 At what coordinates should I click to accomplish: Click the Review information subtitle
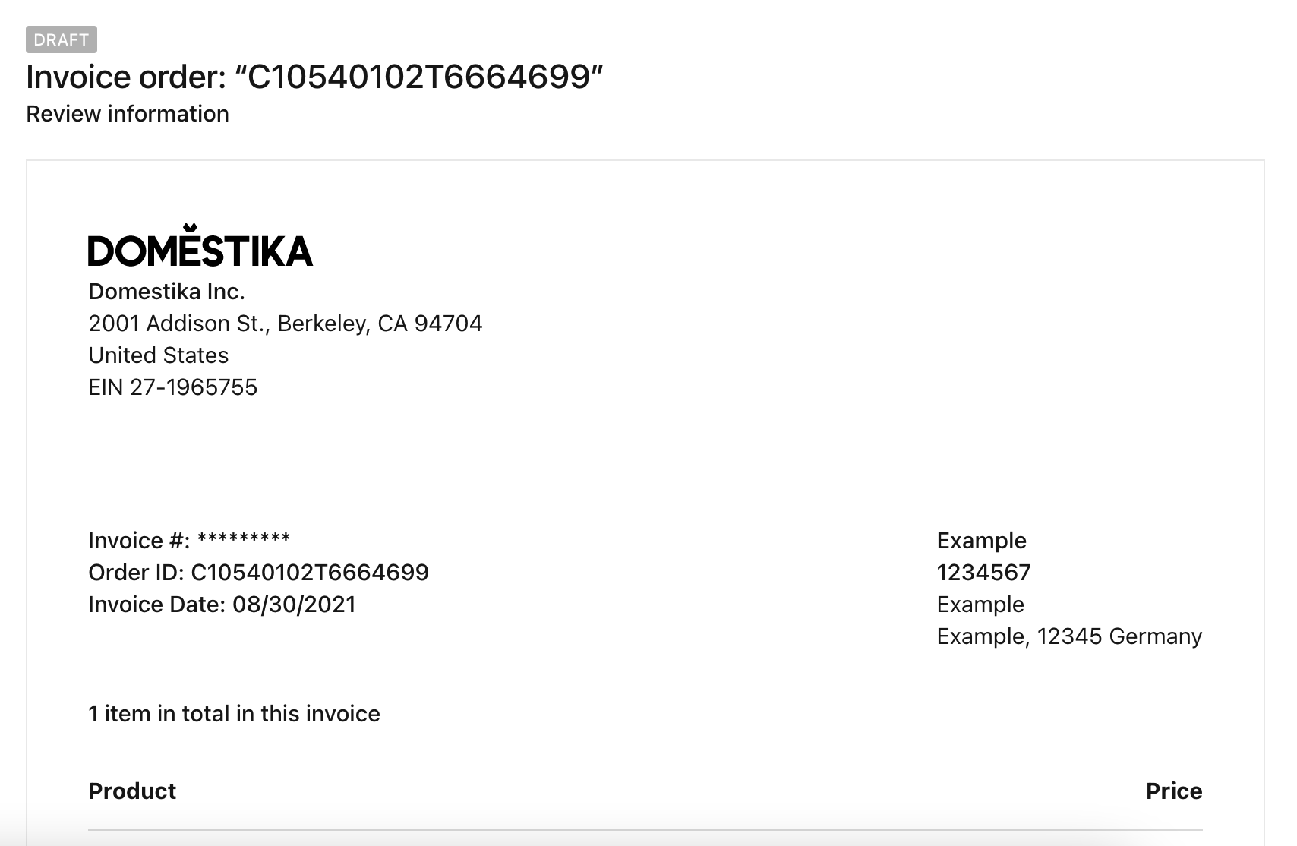click(128, 114)
